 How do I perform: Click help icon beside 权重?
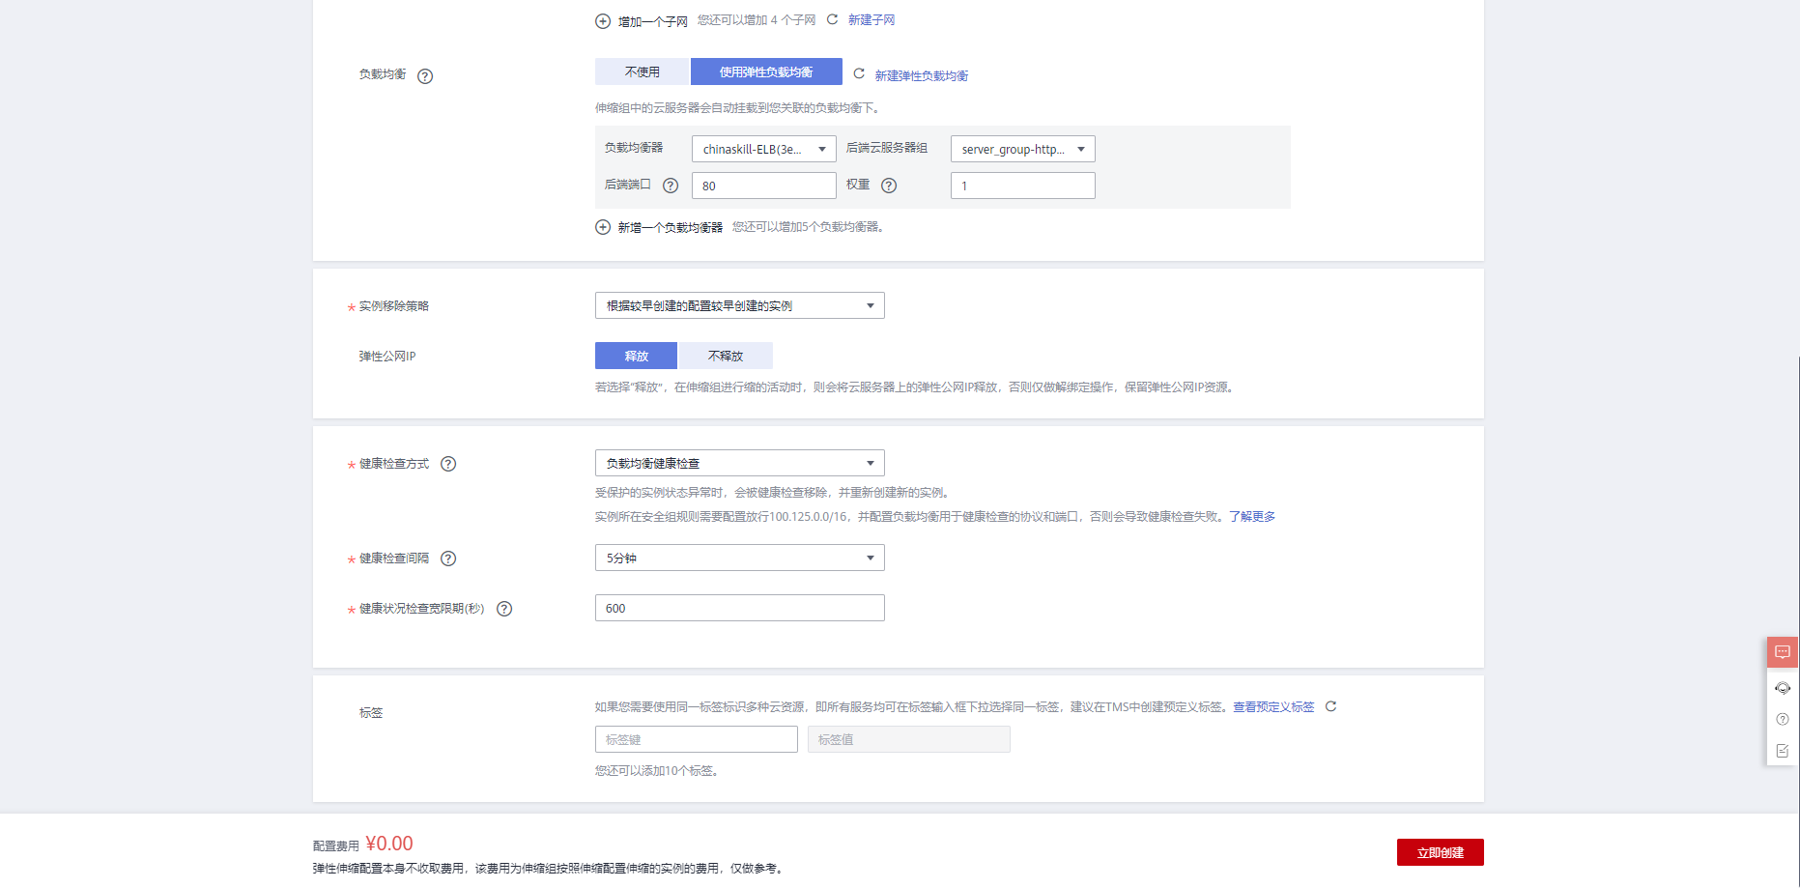[x=889, y=186]
